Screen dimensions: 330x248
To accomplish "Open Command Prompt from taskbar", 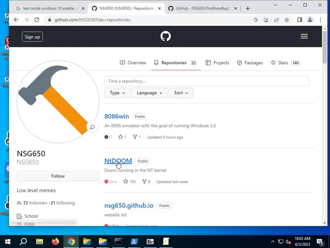I will tap(118, 242).
